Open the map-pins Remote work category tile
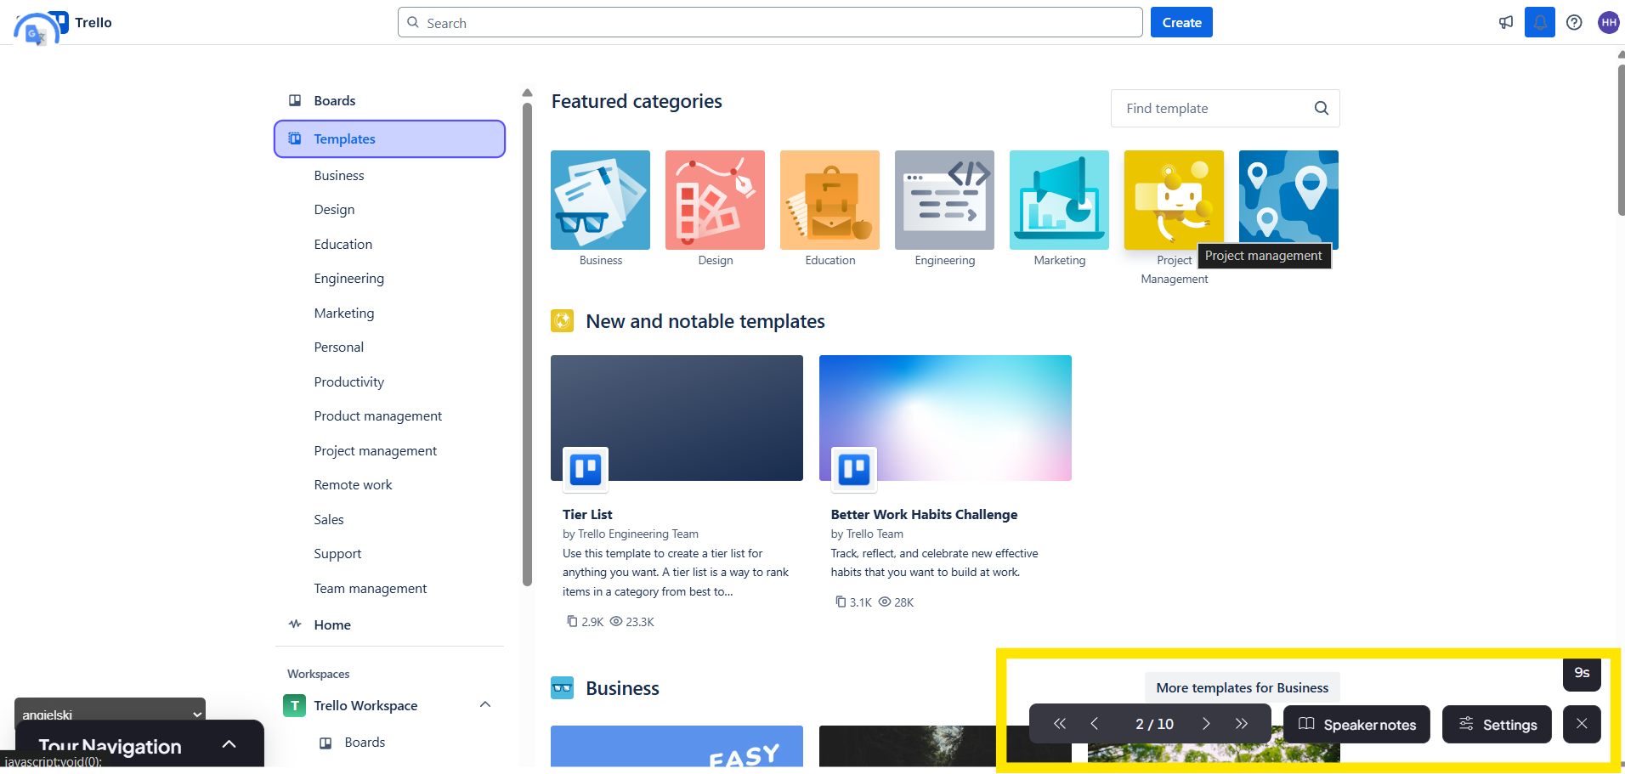 click(1288, 201)
